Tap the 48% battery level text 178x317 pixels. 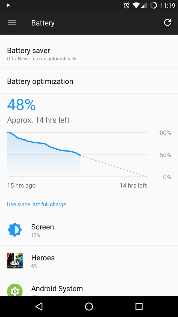[x=22, y=104]
